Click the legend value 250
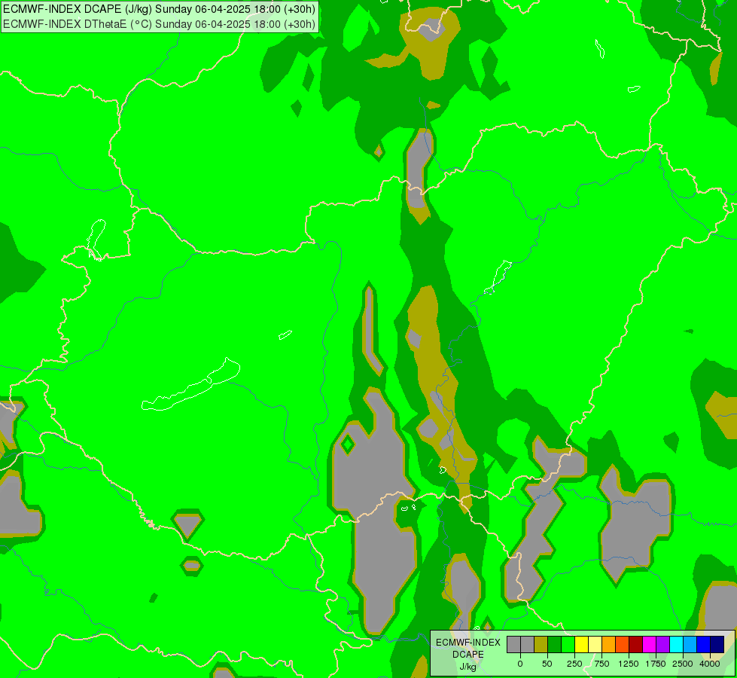737x678 pixels. pyautogui.click(x=574, y=664)
